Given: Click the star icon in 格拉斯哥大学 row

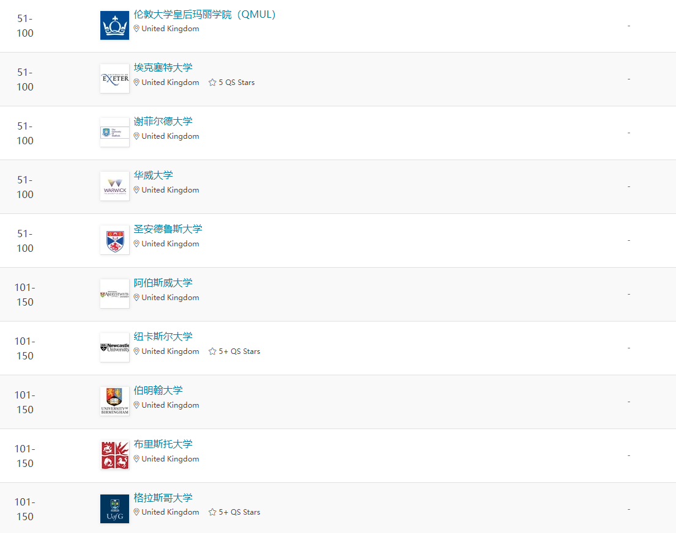Looking at the screenshot, I should 212,512.
